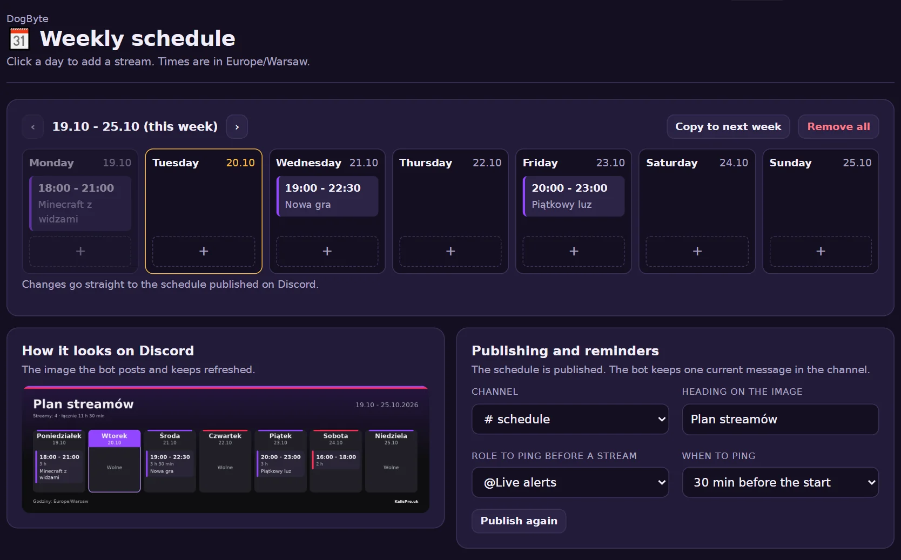Edit the Heading on the image field
This screenshot has height=560, width=901.
tap(780, 419)
